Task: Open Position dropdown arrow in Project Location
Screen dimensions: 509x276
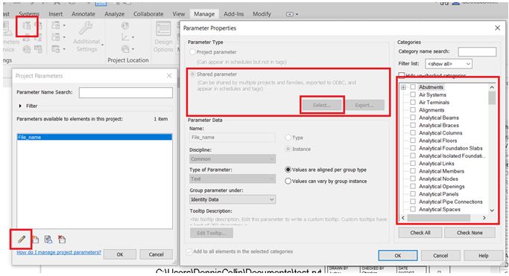Action: point(133,49)
